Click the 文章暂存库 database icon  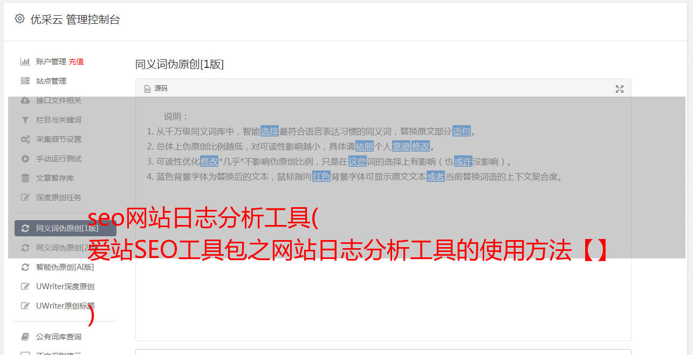point(25,178)
